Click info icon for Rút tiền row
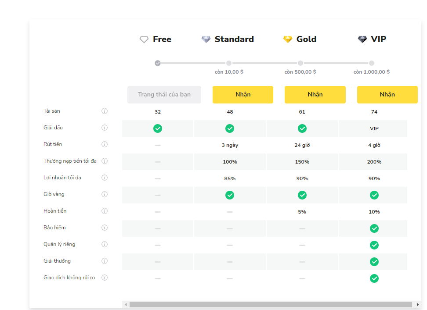Image resolution: width=427 pixels, height=310 pixels. (x=105, y=144)
